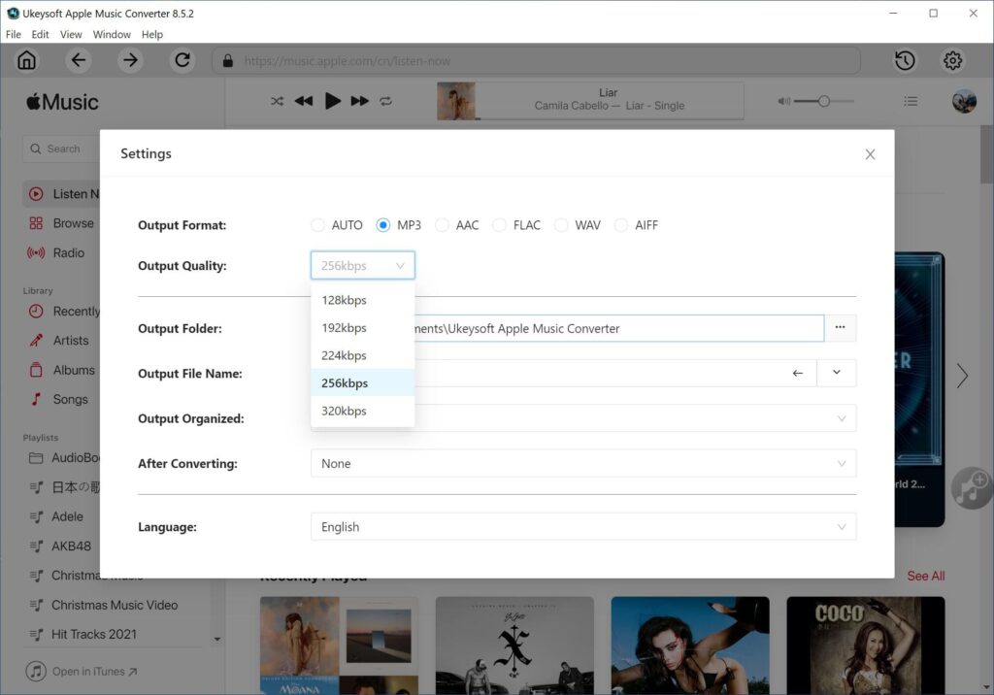This screenshot has width=994, height=695.
Task: Open conversion history clock icon
Action: click(905, 60)
